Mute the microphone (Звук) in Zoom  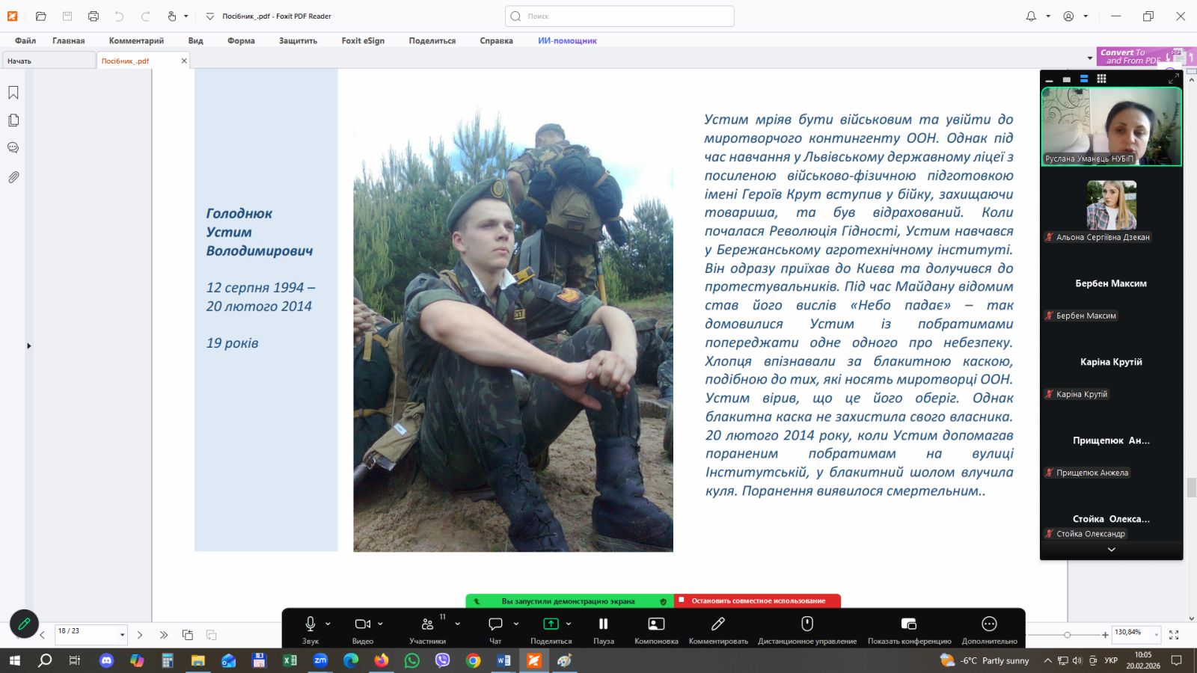tap(310, 629)
